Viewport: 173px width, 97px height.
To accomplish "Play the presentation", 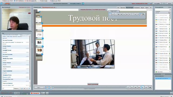I will pyautogui.click(x=139, y=87).
